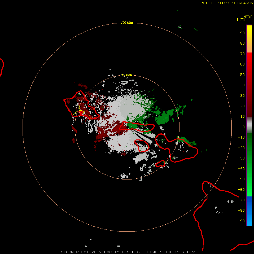Viewport: 254px width, 254px height.
Task: Click the KT units label above color bar
Action: [241, 19]
